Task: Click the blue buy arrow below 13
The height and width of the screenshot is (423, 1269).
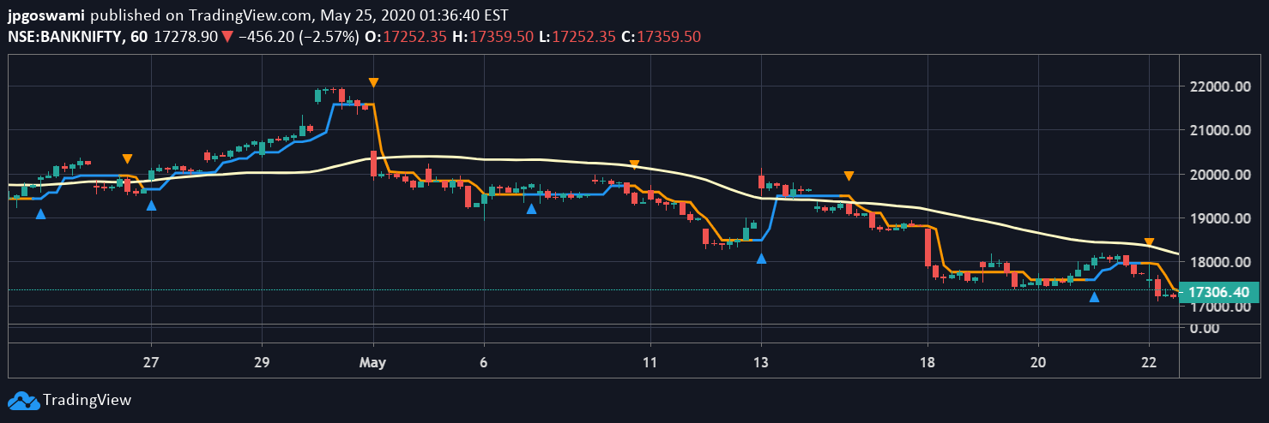Action: point(761,258)
